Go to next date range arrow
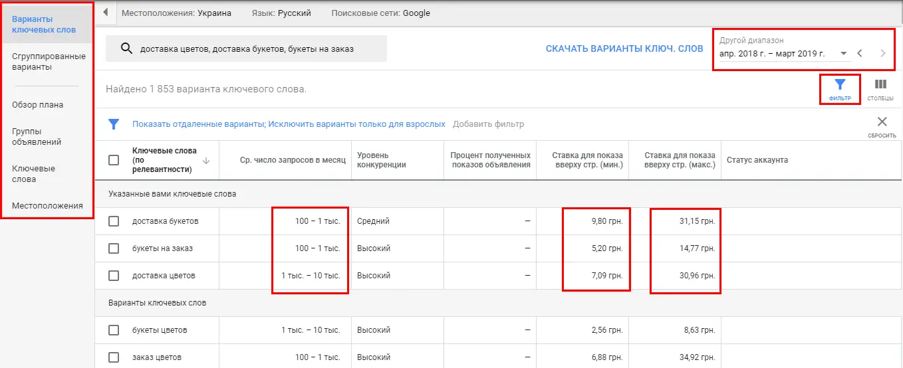Viewport: 903px width, 368px height. 883,53
